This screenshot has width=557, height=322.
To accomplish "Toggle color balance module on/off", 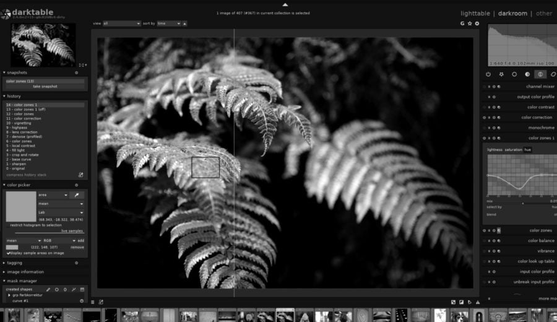I will coord(485,241).
